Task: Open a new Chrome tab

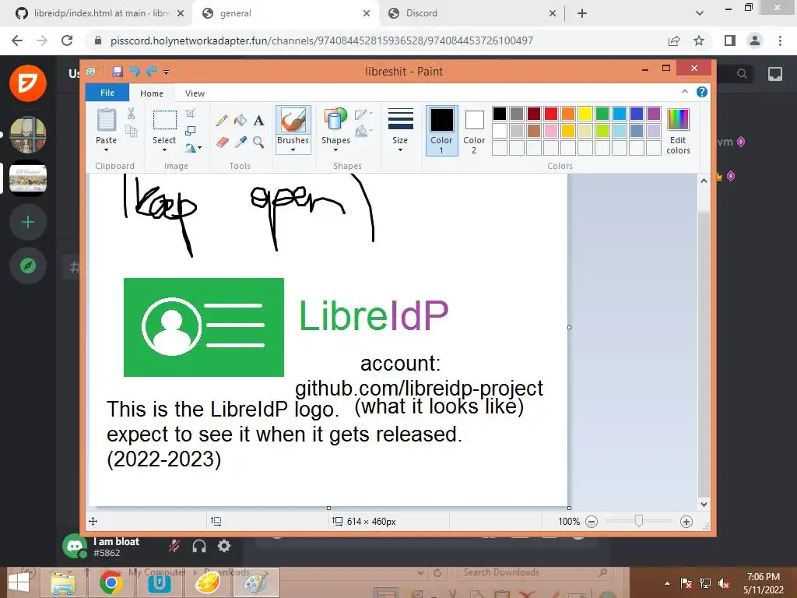Action: click(x=582, y=14)
